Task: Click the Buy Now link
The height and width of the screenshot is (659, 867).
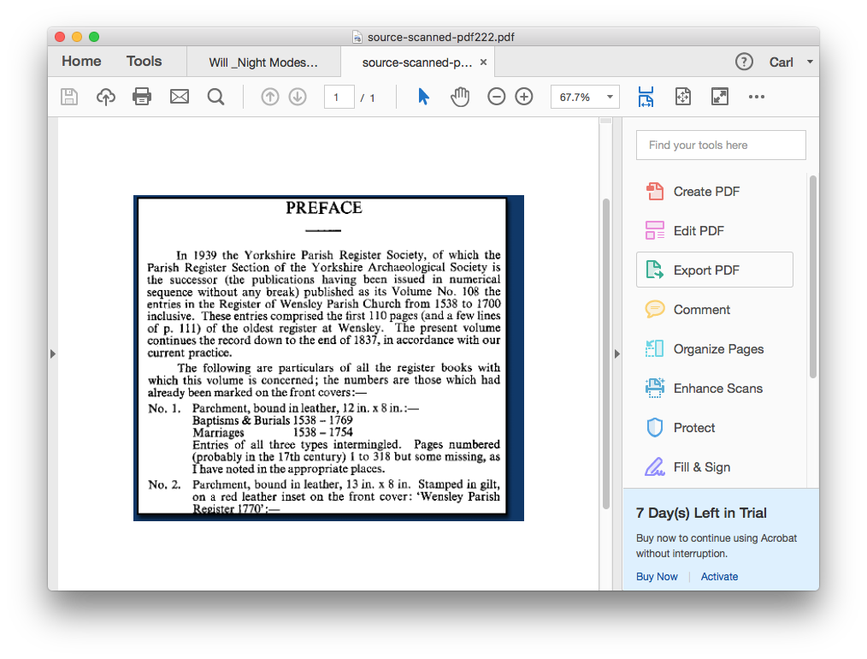Action: tap(656, 576)
